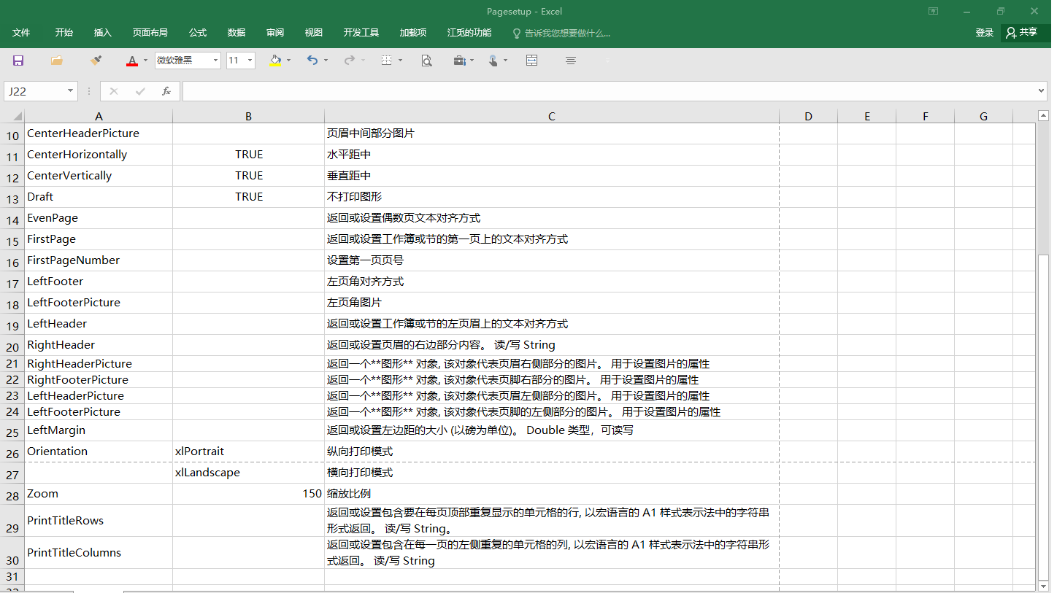1057x593 pixels.
Task: Click TRUE cell in the Draft row
Action: 249,197
